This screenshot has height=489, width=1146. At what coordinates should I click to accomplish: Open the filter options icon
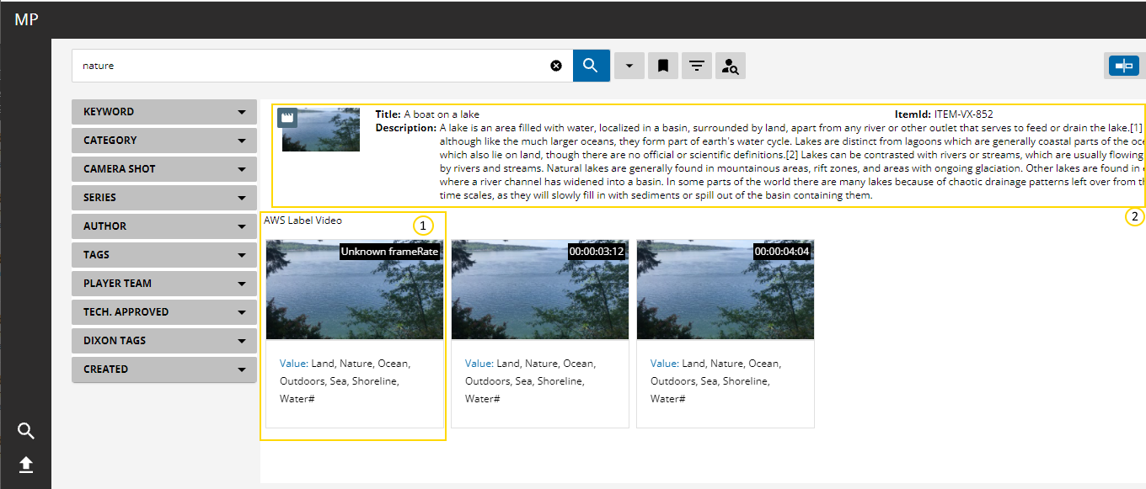696,66
